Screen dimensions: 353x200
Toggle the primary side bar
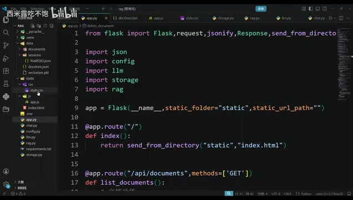point(311,8)
